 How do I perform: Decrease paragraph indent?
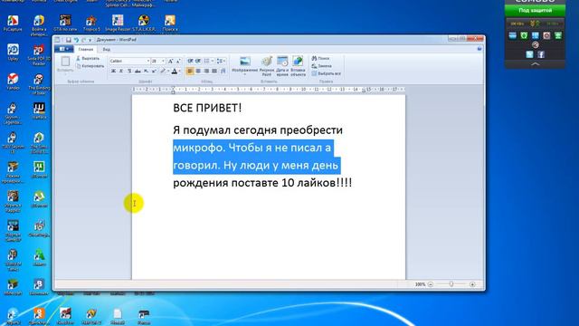tap(190, 61)
